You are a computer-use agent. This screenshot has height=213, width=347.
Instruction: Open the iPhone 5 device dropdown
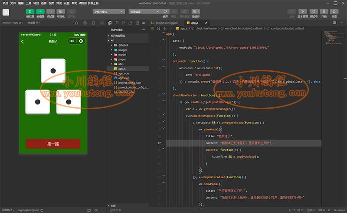(13, 23)
